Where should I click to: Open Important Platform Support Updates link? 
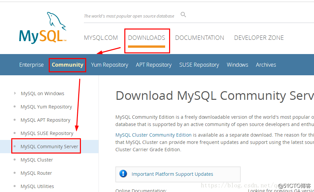click(172, 174)
